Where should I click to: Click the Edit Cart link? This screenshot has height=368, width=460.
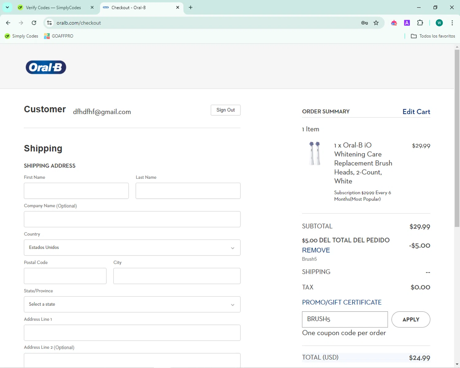[416, 112]
